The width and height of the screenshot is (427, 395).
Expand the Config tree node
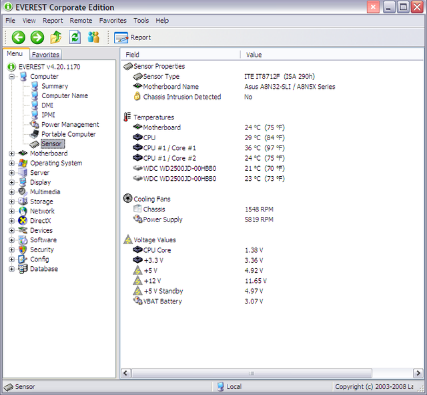click(12, 260)
